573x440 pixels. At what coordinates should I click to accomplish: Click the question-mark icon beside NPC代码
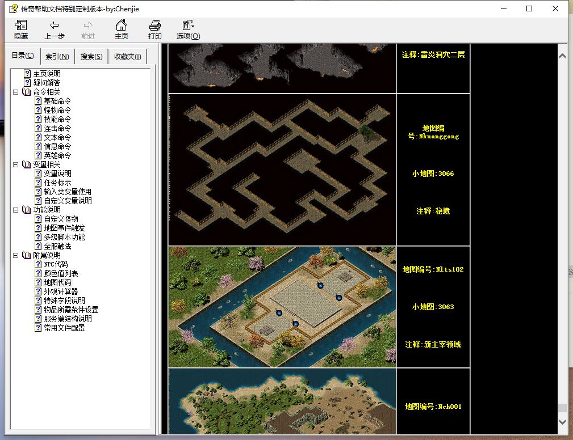pyautogui.click(x=39, y=264)
